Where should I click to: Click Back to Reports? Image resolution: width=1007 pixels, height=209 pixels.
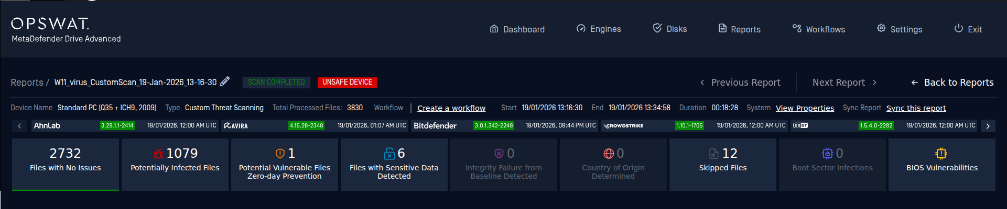pos(952,83)
